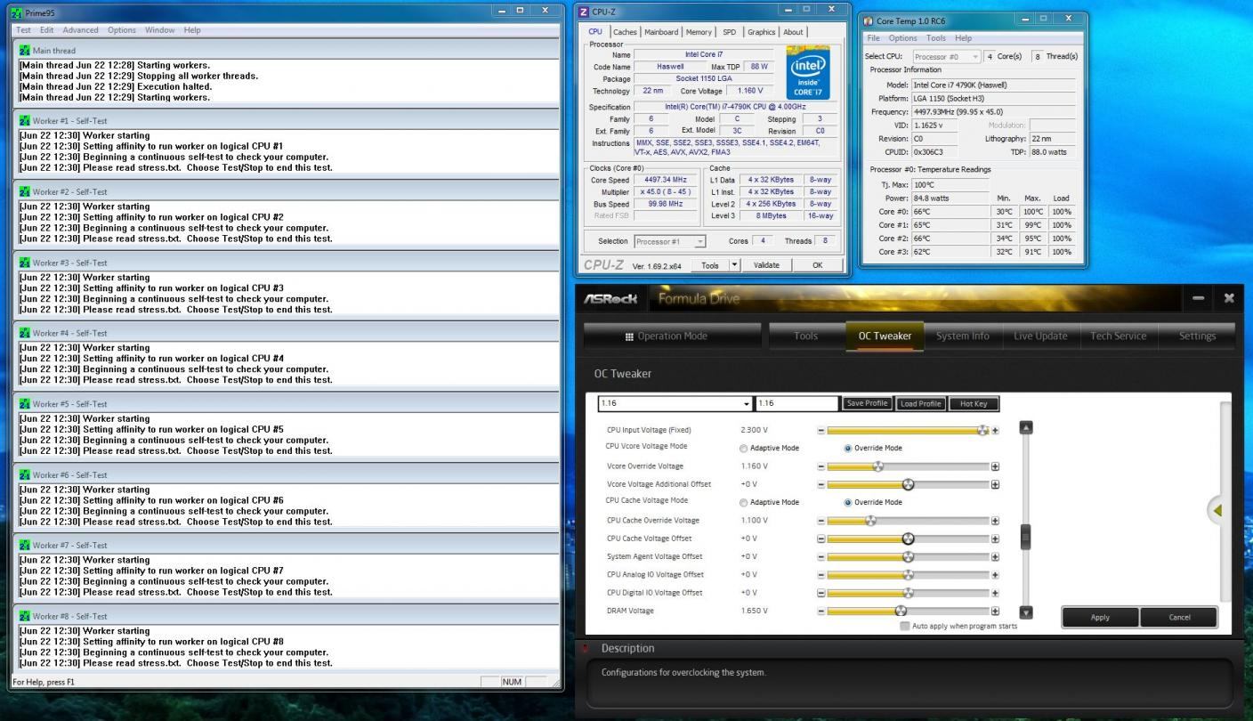Click scroll down arrow in OC Tweaker list
The image size is (1253, 721).
pos(1025,612)
